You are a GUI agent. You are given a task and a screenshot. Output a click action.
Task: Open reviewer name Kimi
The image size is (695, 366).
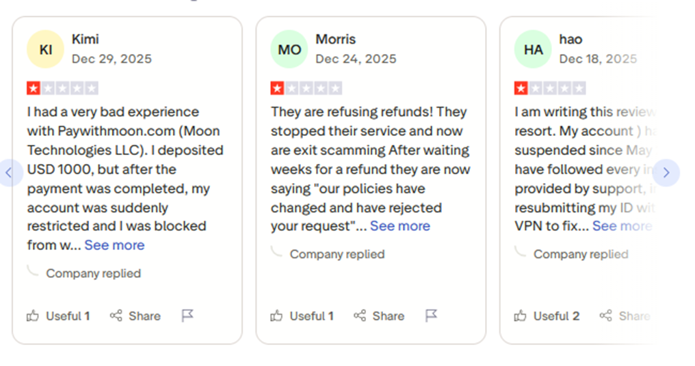point(86,39)
